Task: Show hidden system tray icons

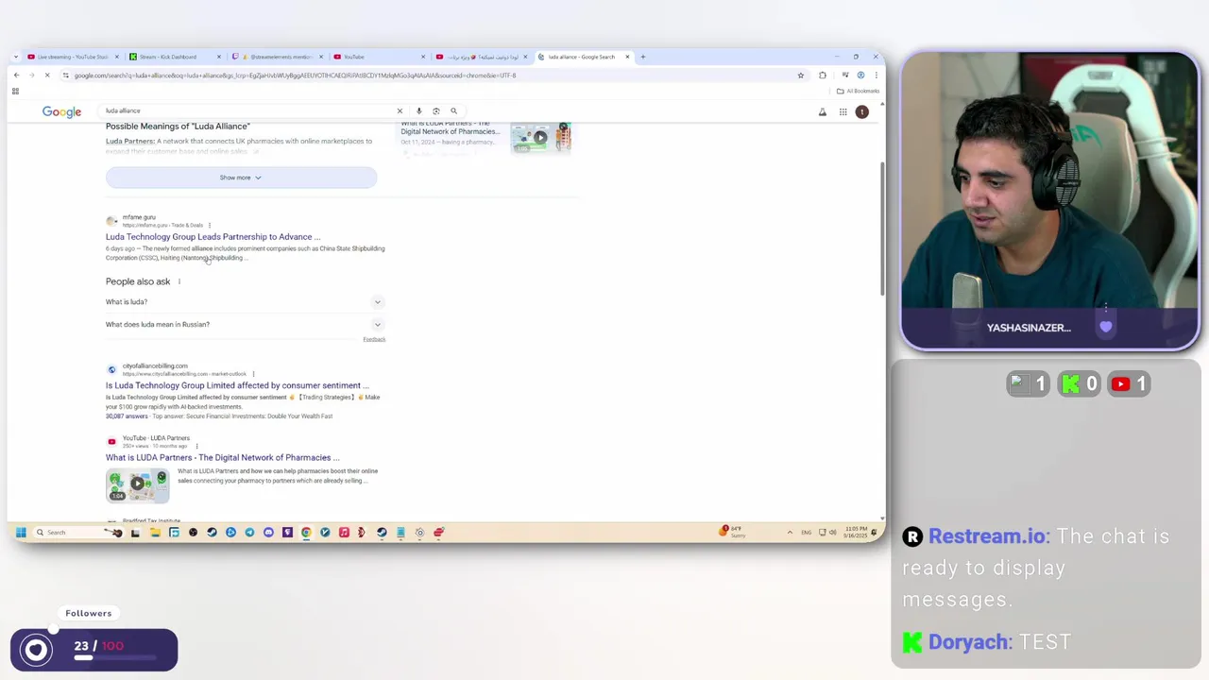Action: tap(790, 533)
